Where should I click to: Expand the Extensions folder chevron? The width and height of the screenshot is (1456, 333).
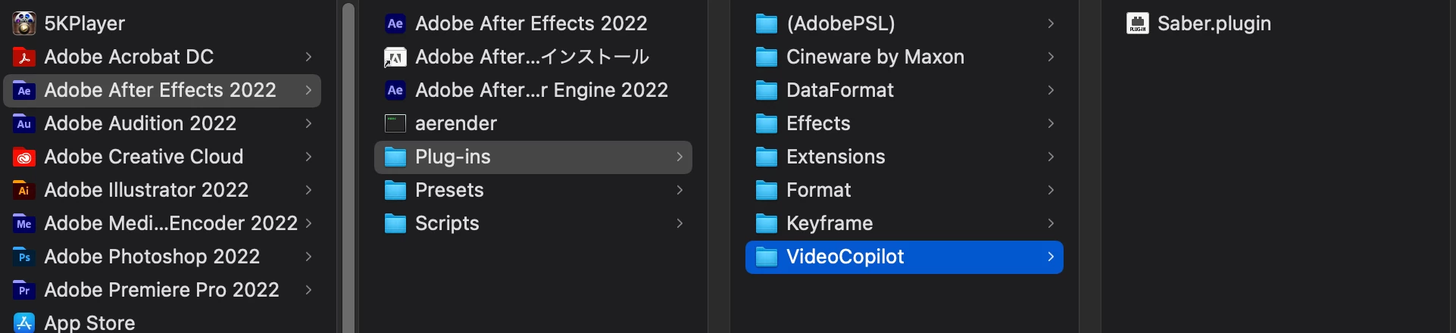tap(1051, 157)
